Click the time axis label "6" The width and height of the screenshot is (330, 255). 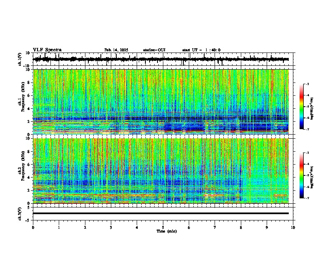(x=189, y=227)
